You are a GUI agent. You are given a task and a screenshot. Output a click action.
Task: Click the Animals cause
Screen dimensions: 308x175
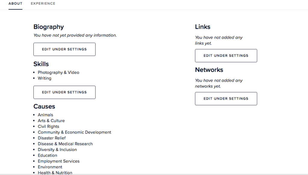(x=45, y=115)
